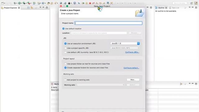Viewport: 199px width, 112px height.
Task: Open the Run history dropdown arrow
Action: 21,3
